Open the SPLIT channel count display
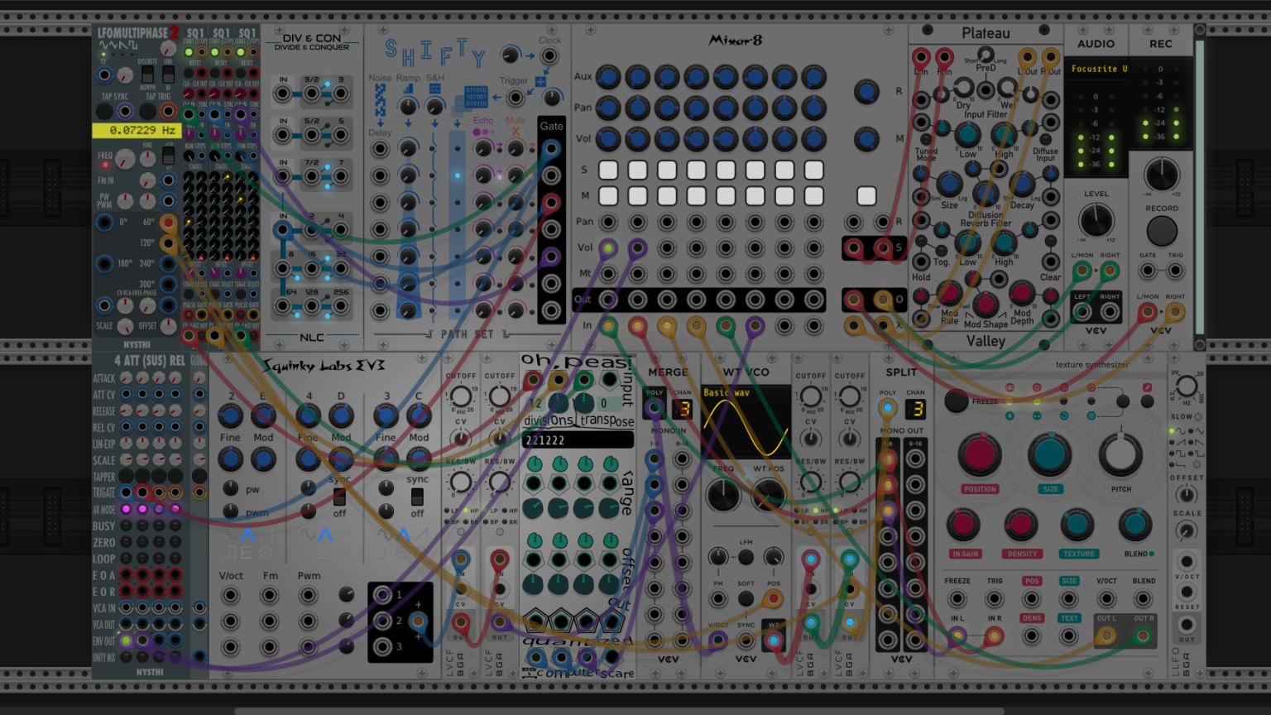Viewport: 1271px width, 715px height. 915,409
